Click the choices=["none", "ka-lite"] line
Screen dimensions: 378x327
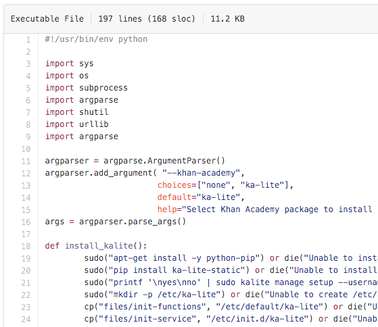pos(225,185)
